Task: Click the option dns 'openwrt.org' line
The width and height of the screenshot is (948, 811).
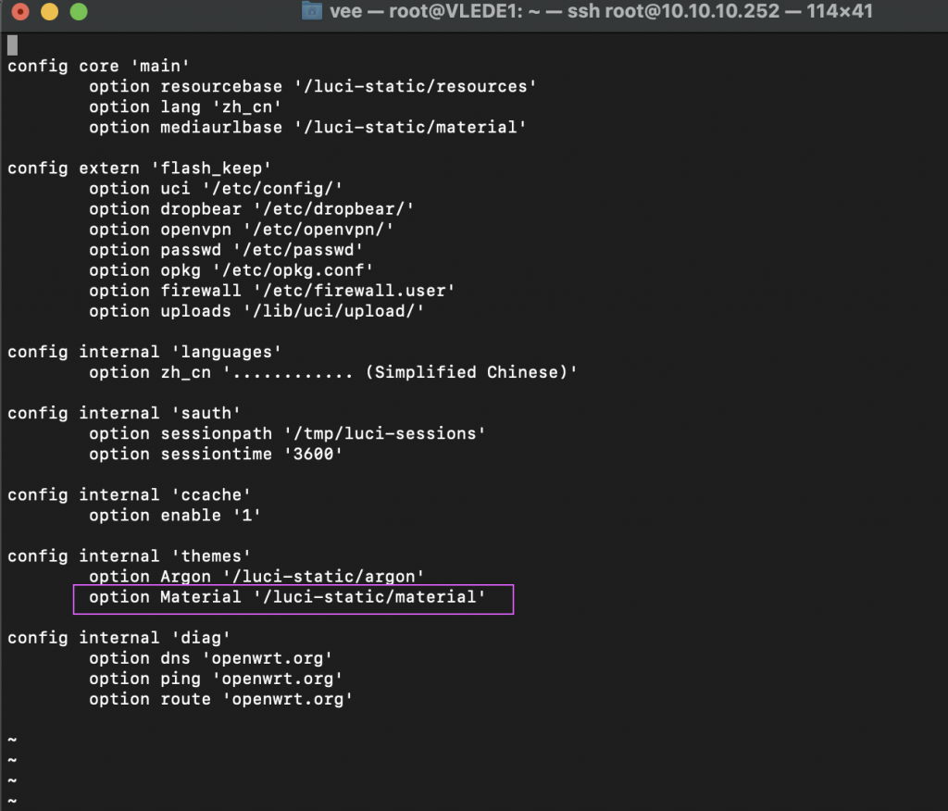Action: (x=210, y=658)
